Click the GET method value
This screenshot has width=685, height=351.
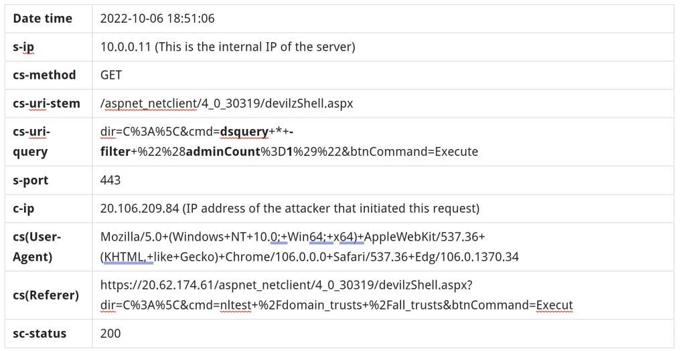pos(111,75)
